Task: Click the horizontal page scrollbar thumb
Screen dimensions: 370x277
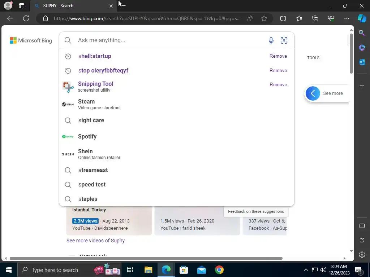Action: pos(146,258)
